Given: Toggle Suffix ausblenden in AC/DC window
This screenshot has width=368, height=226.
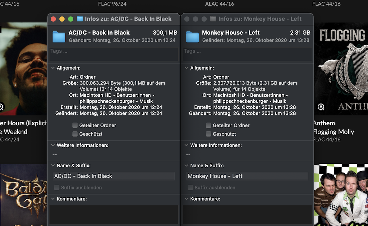Looking at the screenshot, I should pos(57,188).
